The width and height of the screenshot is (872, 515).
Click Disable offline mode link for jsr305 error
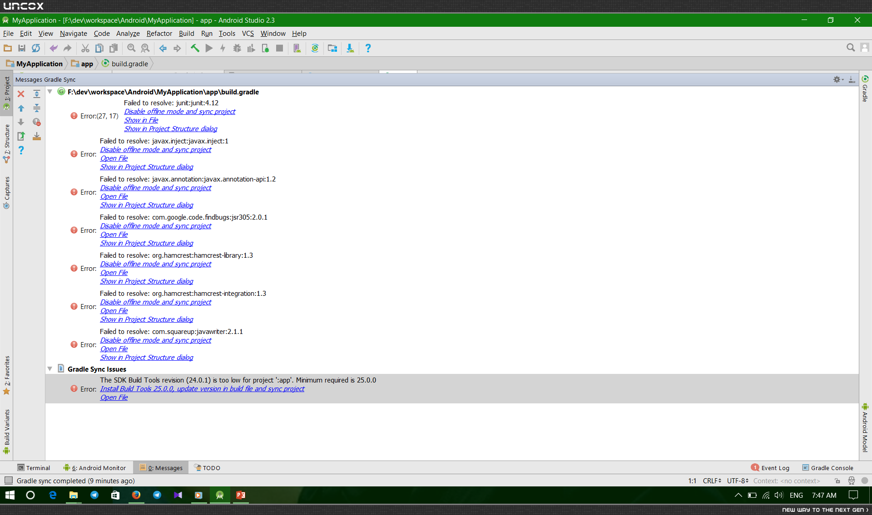(x=156, y=226)
